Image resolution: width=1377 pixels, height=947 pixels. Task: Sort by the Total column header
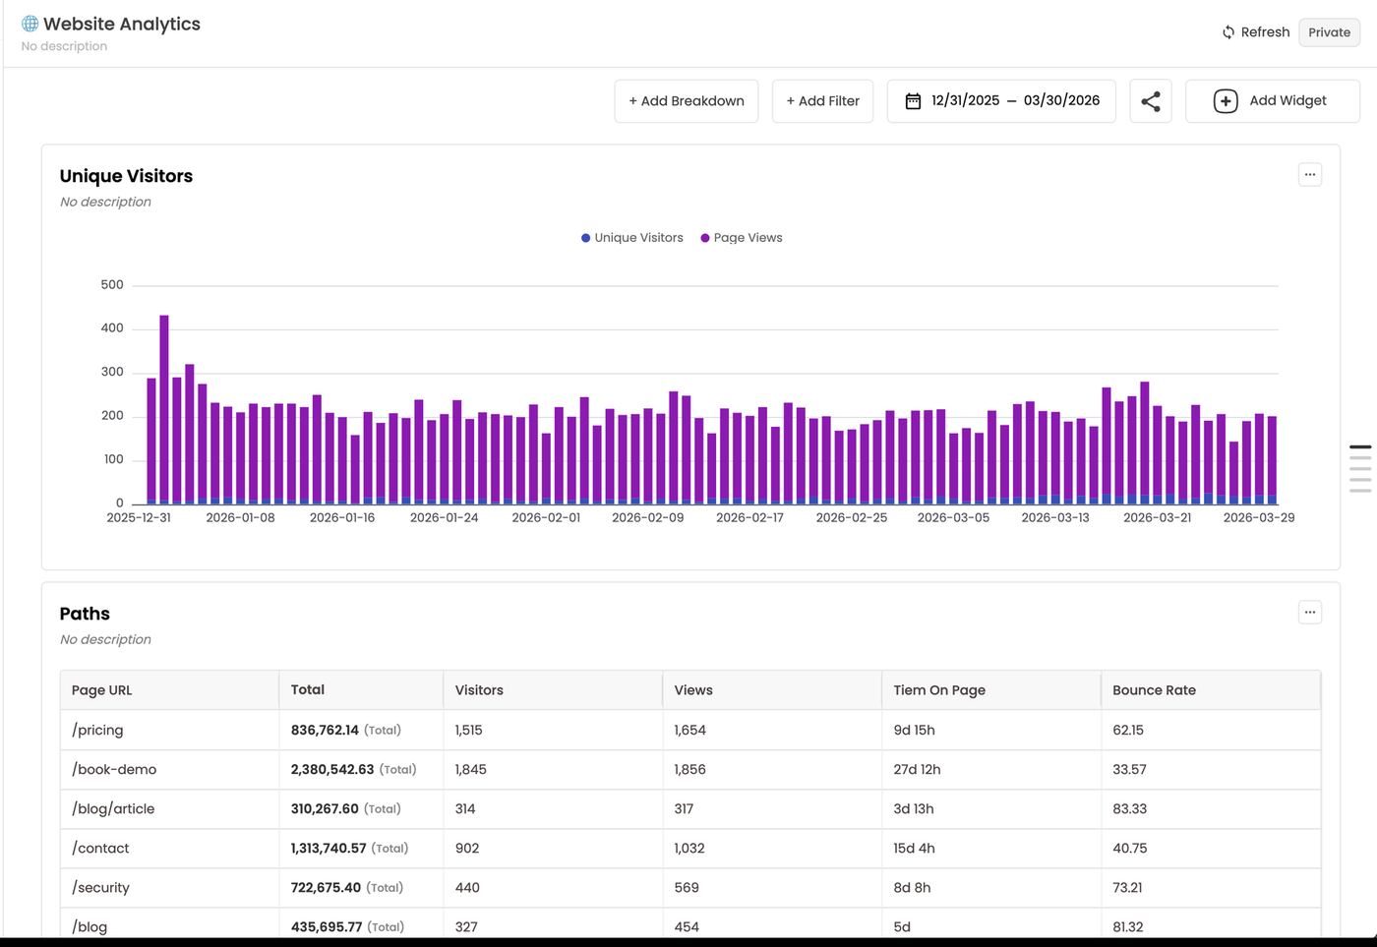(361, 690)
